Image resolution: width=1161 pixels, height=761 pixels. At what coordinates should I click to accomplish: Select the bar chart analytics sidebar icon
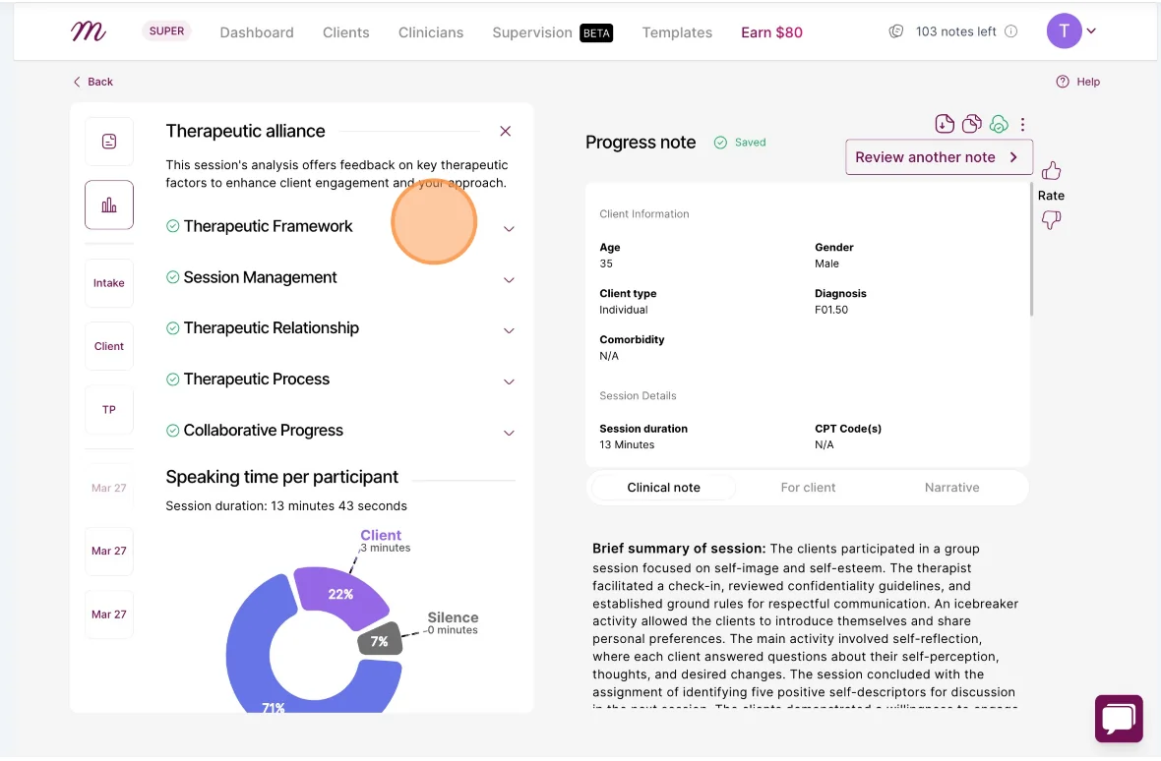109,205
